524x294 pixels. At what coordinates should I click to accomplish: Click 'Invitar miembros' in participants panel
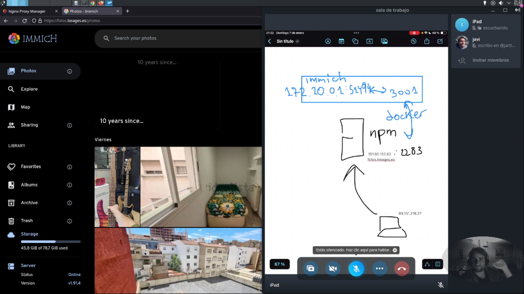(490, 60)
